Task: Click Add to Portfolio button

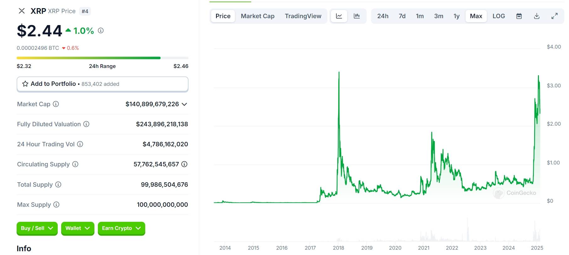Action: click(x=103, y=84)
